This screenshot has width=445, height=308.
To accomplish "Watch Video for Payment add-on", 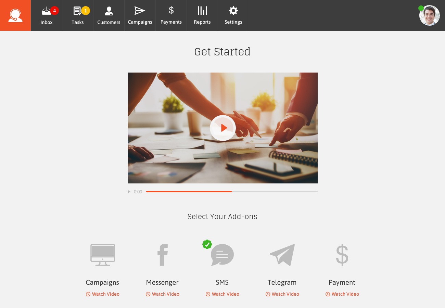I will pos(342,294).
